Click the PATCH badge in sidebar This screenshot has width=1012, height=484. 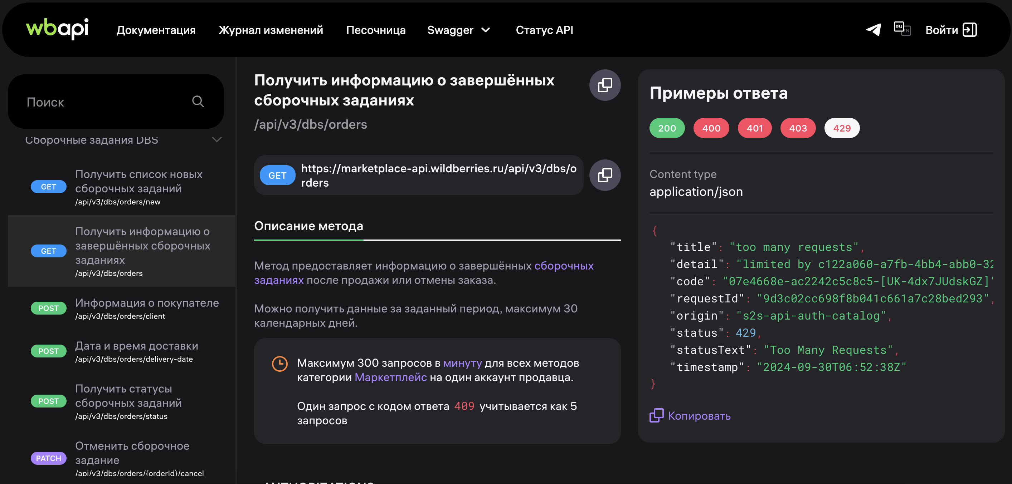tap(49, 459)
